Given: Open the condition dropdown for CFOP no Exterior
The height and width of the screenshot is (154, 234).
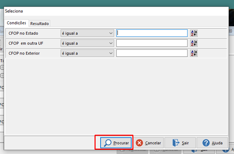Looking at the screenshot, I should [87, 53].
